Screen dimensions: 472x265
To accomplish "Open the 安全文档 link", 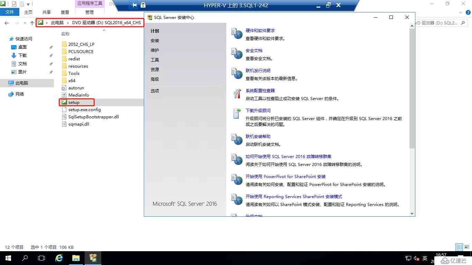I will (254, 51).
